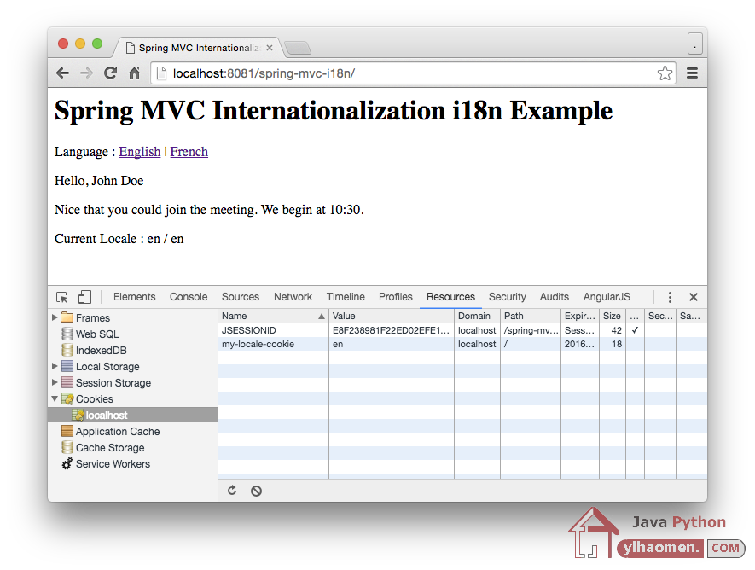The image size is (755, 570).
Task: Click the Session Storage grid icon
Action: 67,383
